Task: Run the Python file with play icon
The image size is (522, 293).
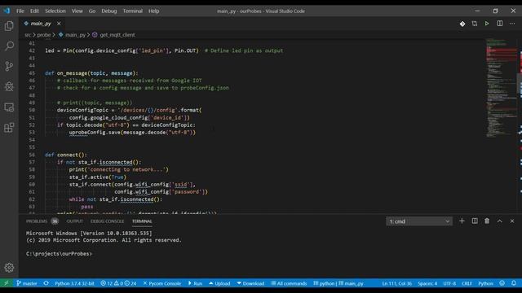Action: click(x=487, y=24)
